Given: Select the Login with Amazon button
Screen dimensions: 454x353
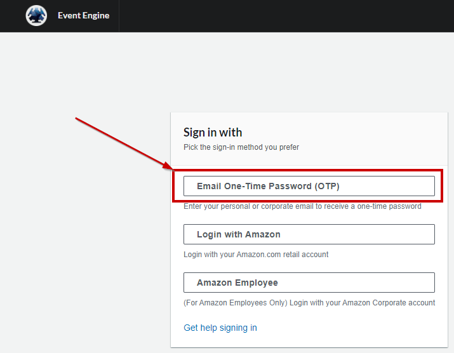Looking at the screenshot, I should [309, 234].
